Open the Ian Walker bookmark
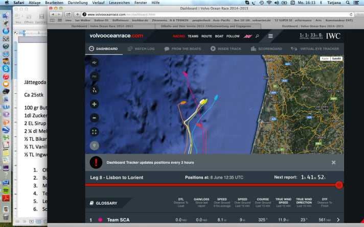The width and height of the screenshot is (364, 227). (x=83, y=20)
